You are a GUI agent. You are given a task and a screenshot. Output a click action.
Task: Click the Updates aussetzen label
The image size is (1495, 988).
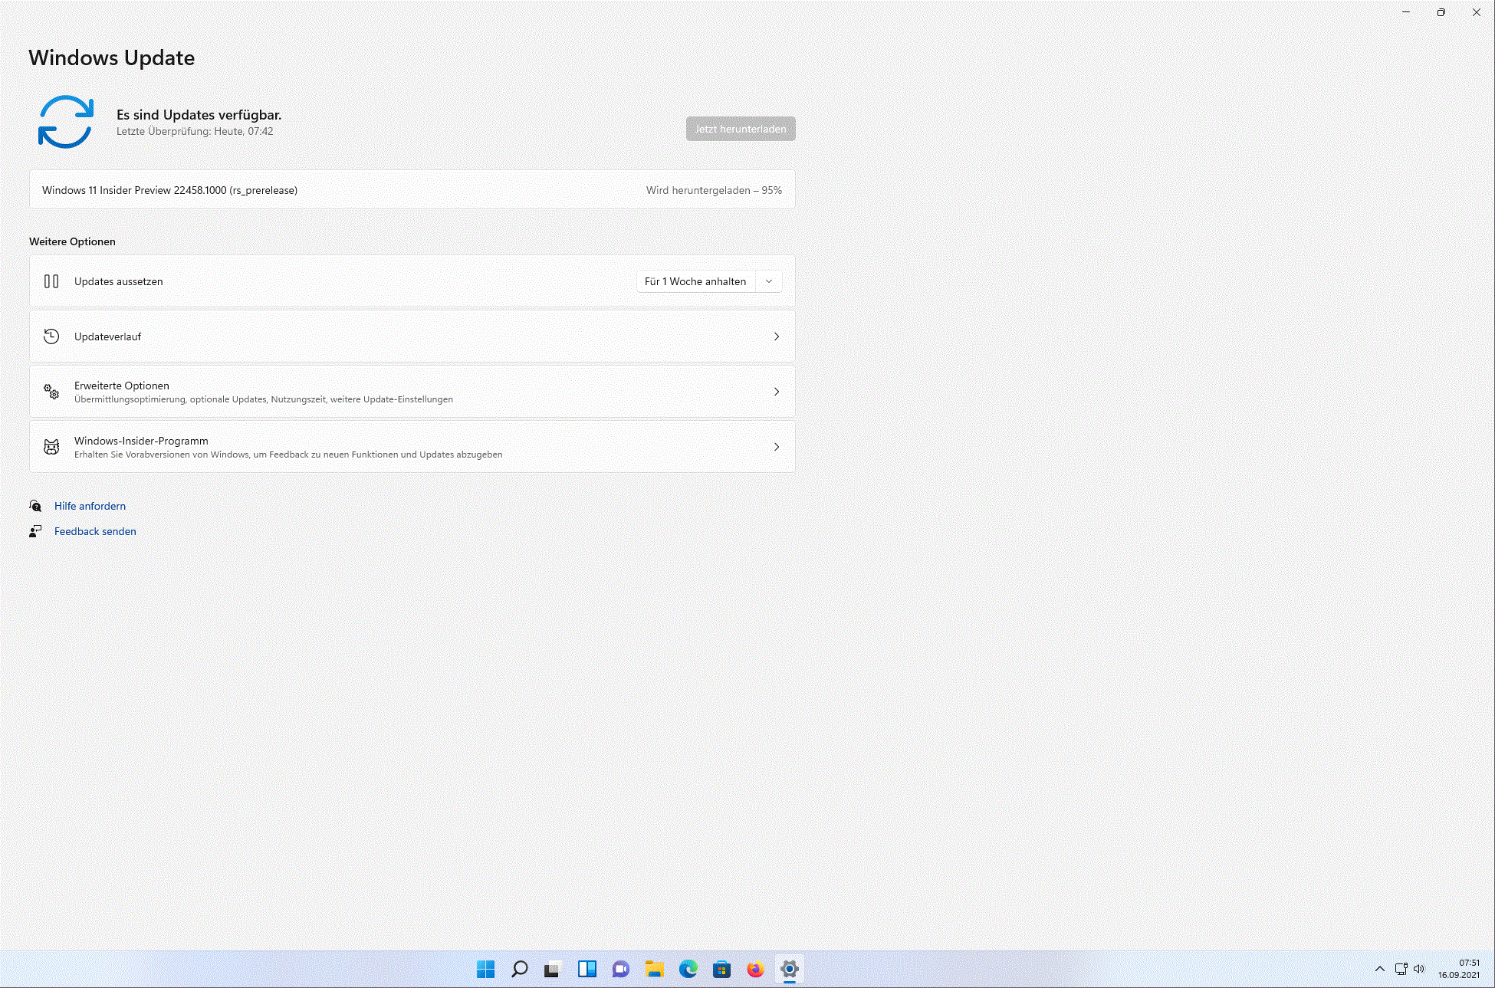pos(119,281)
